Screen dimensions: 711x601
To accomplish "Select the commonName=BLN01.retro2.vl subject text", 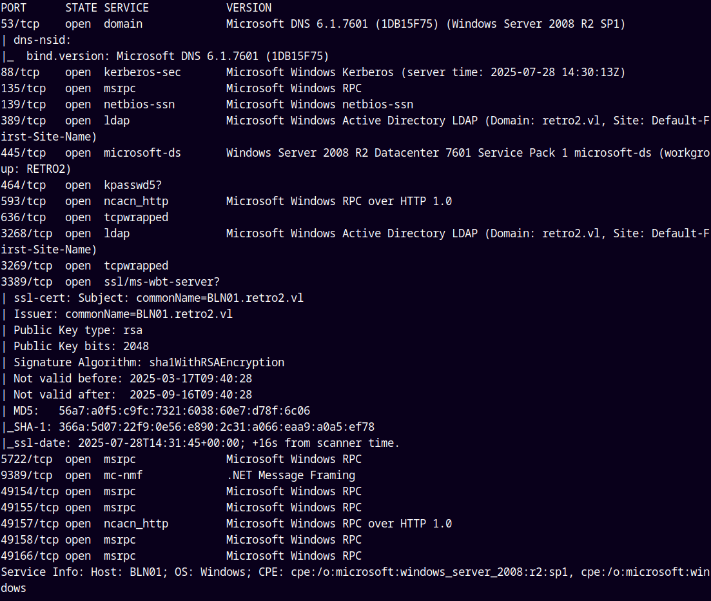I will 220,298.
